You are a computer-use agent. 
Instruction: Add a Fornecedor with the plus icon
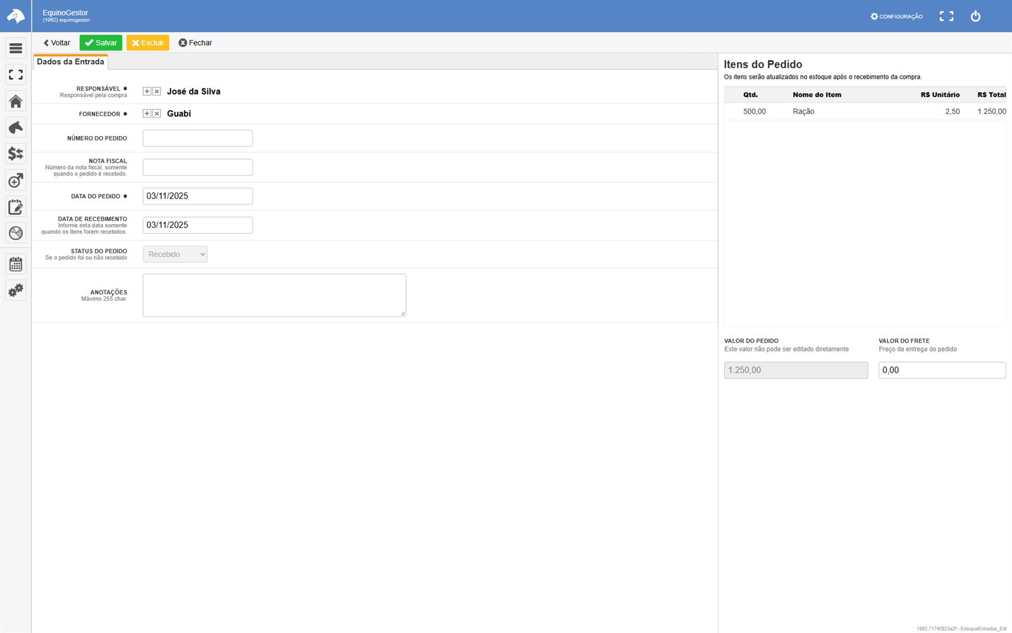click(147, 114)
